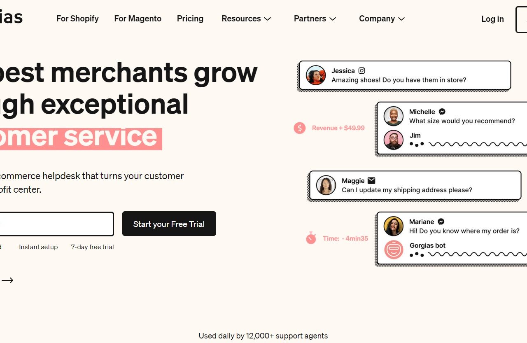This screenshot has height=343, width=527.
Task: Click Maggie's profile photo
Action: [x=326, y=185]
